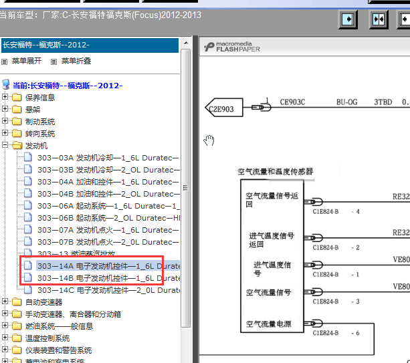The width and height of the screenshot is (410, 363).
Task: Select the 转向系统 tree entry
Action: 40,134
